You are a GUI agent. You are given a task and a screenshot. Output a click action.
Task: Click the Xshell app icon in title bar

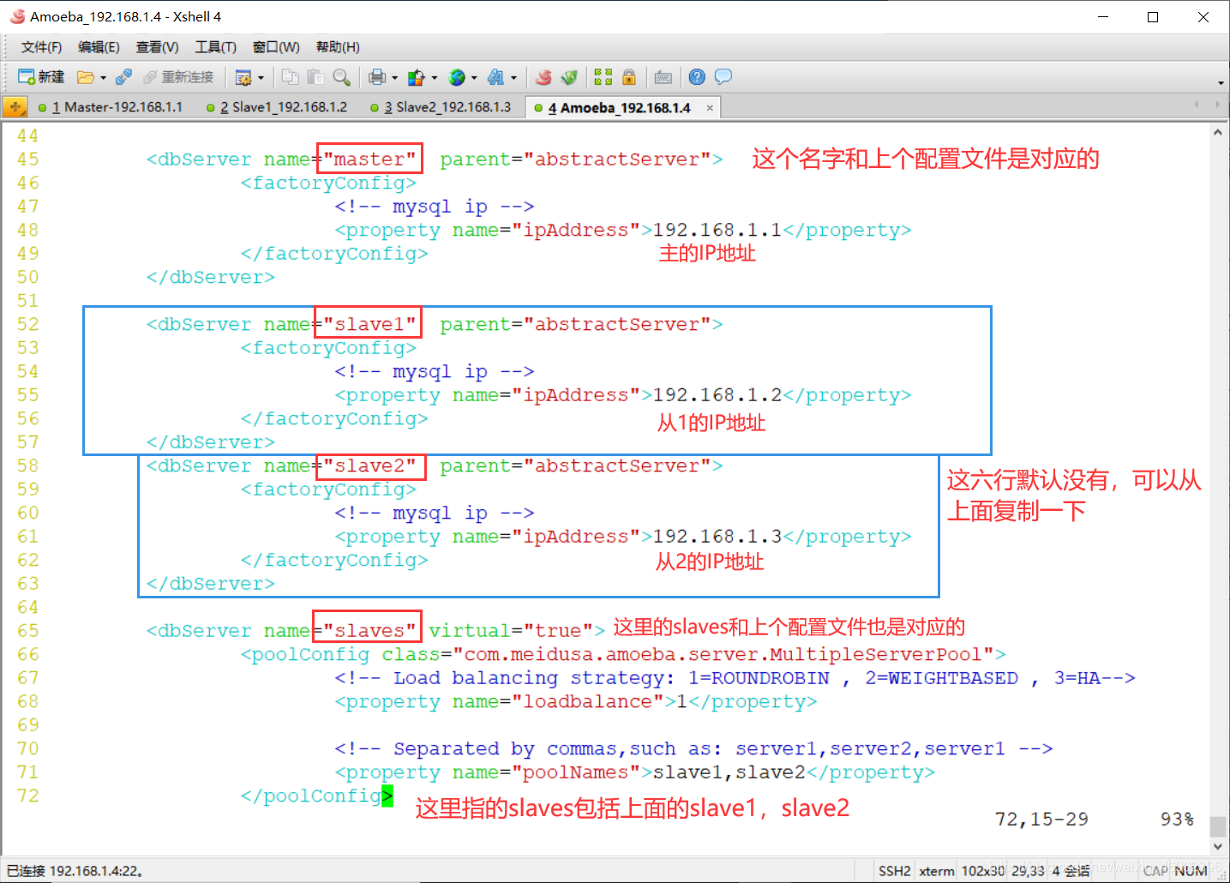pyautogui.click(x=16, y=16)
